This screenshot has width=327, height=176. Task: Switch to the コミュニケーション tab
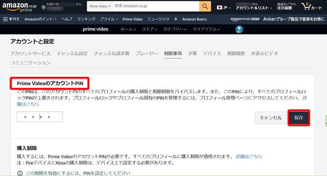point(31,63)
